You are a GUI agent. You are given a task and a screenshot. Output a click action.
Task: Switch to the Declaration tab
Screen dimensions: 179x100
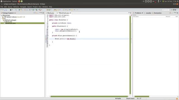[157, 13]
